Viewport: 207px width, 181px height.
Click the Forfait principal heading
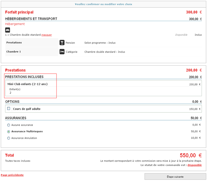(x=19, y=12)
